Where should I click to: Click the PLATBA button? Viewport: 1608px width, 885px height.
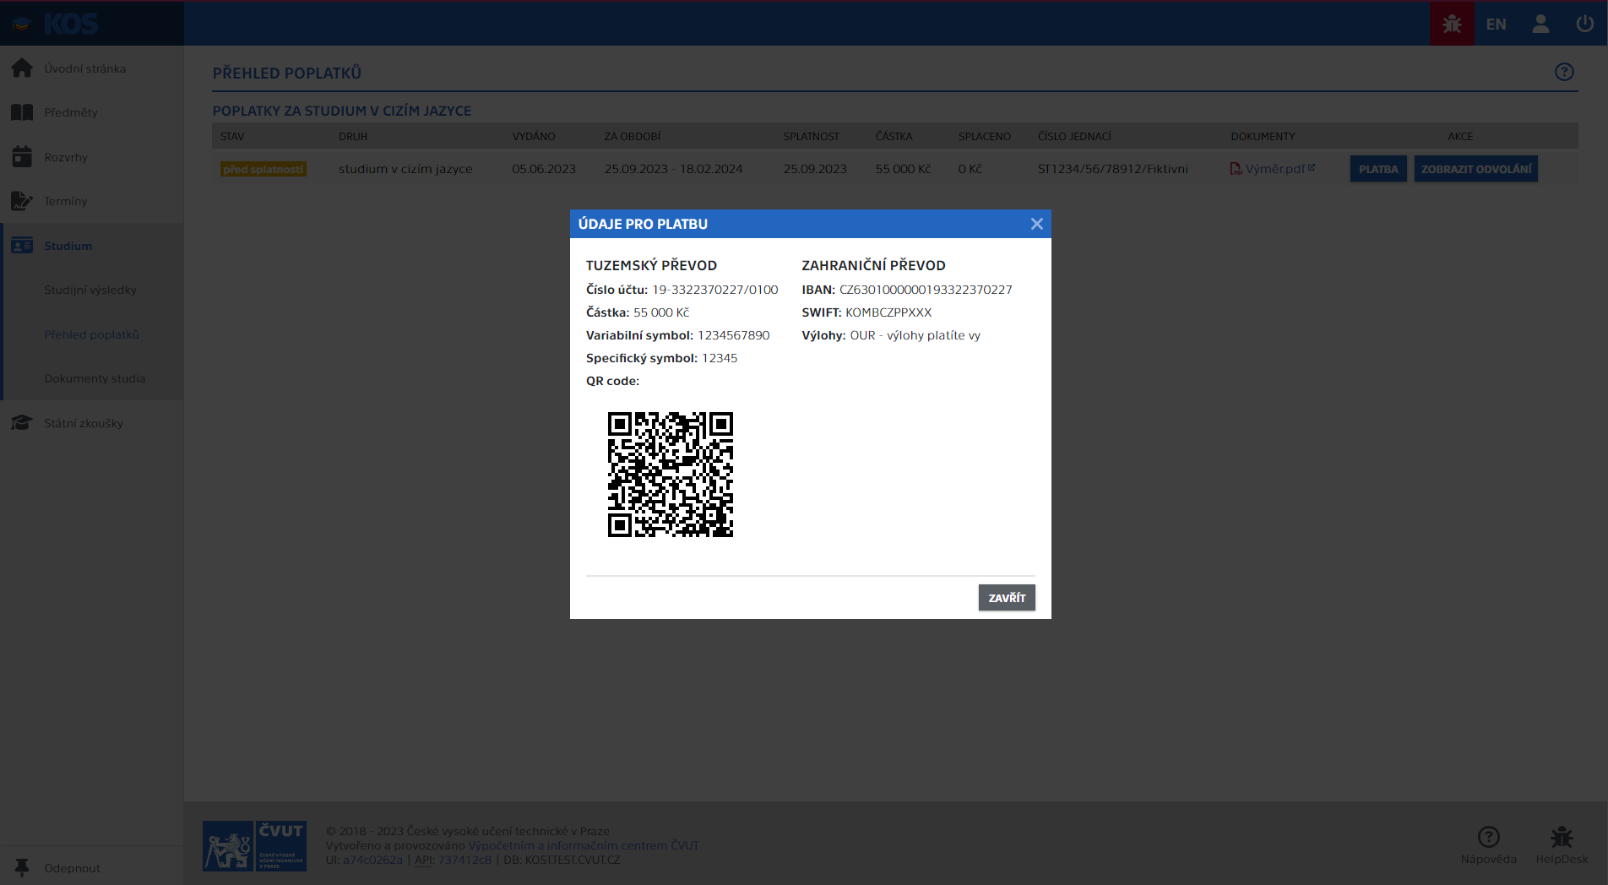pos(1378,169)
